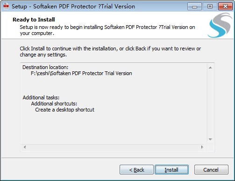The width and height of the screenshot is (235, 181).
Task: Click the left arrow of the horizontal scrollbar
Action: click(25, 147)
